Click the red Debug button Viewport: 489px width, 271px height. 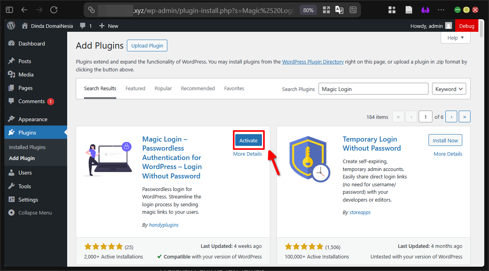point(467,26)
